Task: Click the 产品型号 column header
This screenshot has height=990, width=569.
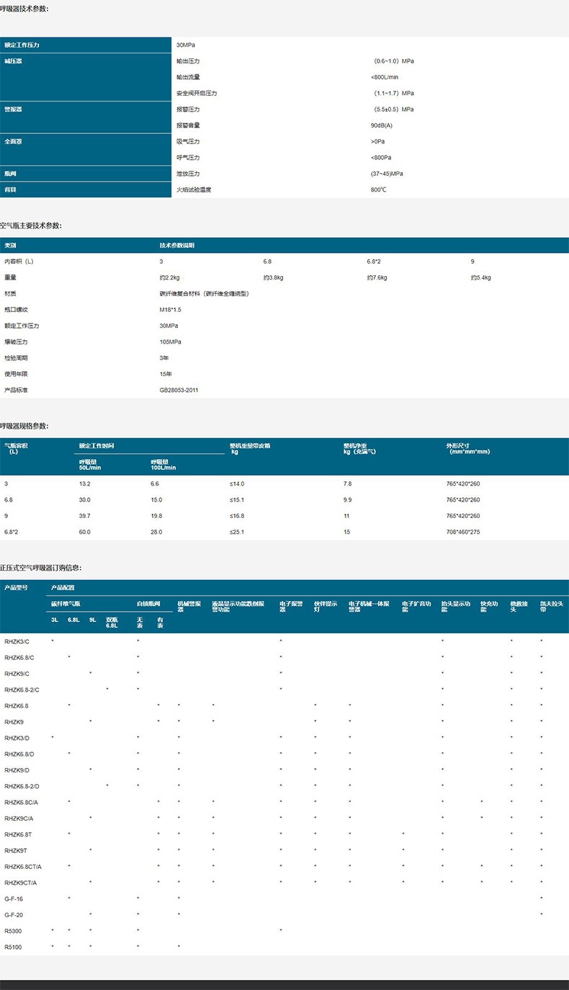Action: tap(17, 588)
